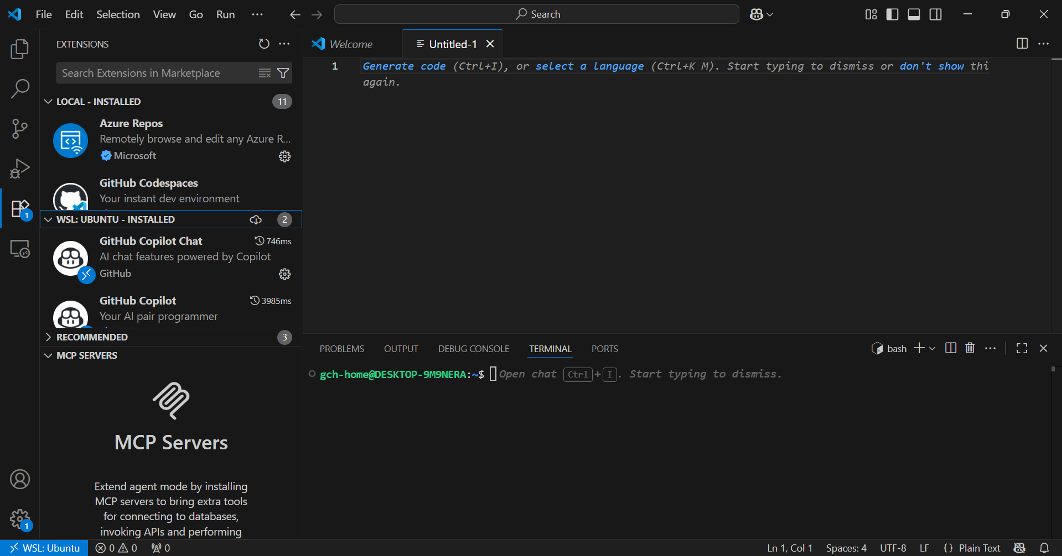Customize layout from title bar
Screen dimensions: 1062x556
[x=871, y=14]
